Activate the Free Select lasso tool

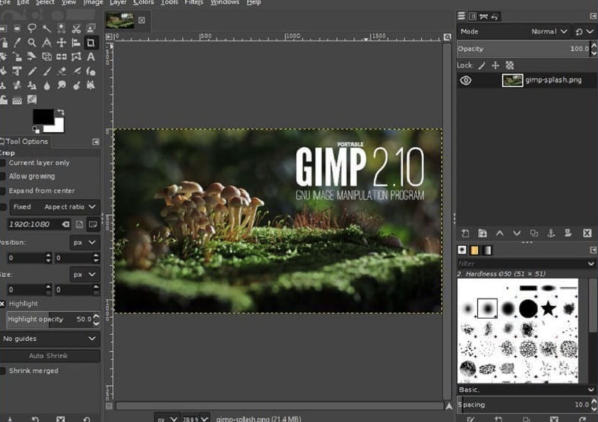pyautogui.click(x=32, y=29)
